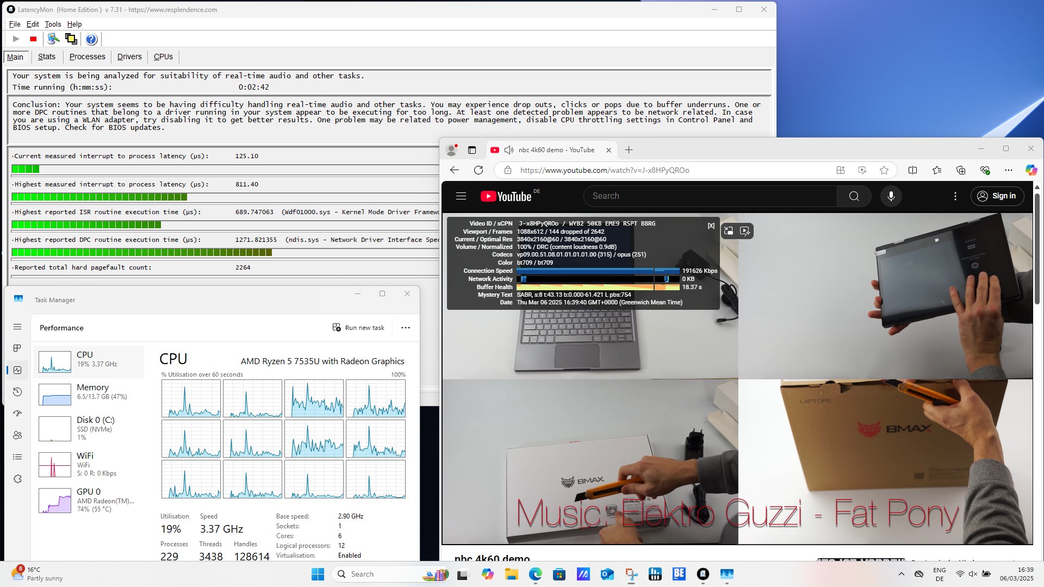1044x587 pixels.
Task: Click the yellow overlapping windows toolbar icon
Action: pos(71,39)
